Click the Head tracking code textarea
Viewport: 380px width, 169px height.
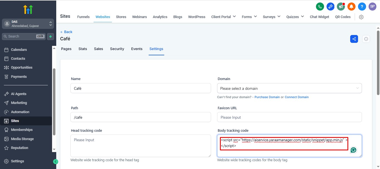point(141,146)
